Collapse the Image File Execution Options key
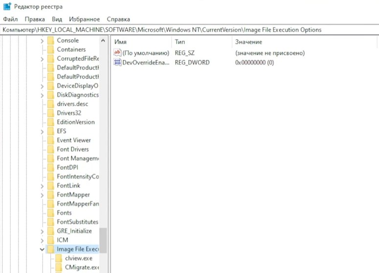This screenshot has width=379, height=273. click(x=42, y=250)
